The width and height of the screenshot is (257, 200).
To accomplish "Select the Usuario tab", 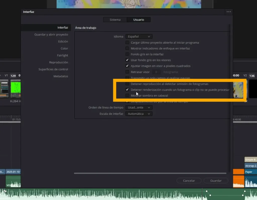I will [x=139, y=20].
